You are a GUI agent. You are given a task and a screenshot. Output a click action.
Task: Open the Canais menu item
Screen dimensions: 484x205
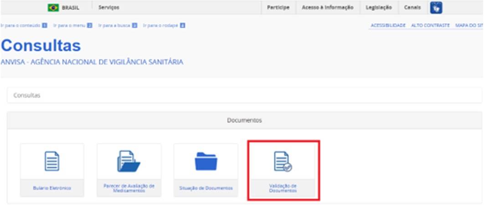click(x=412, y=8)
